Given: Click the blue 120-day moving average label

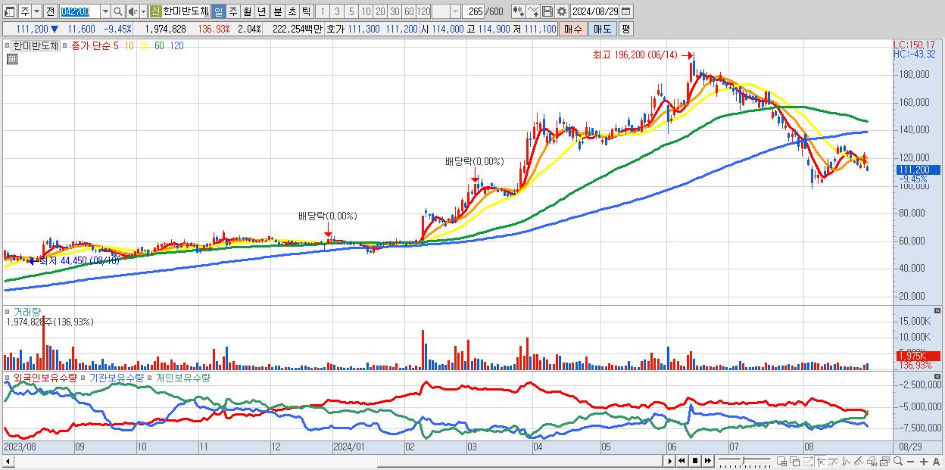Looking at the screenshot, I should pos(176,45).
